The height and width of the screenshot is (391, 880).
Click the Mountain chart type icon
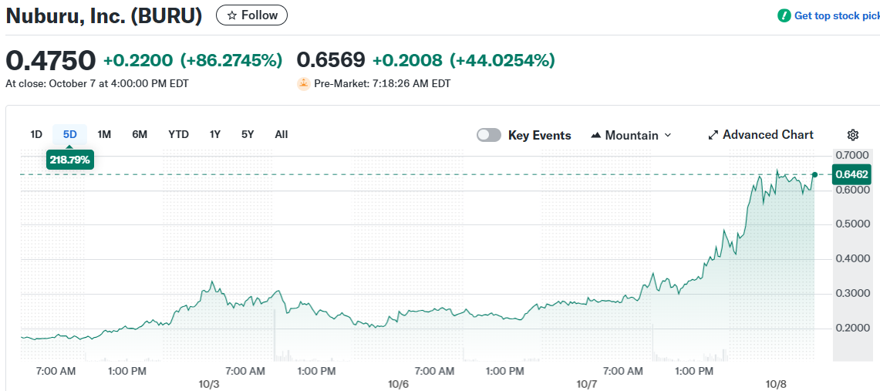click(x=596, y=135)
